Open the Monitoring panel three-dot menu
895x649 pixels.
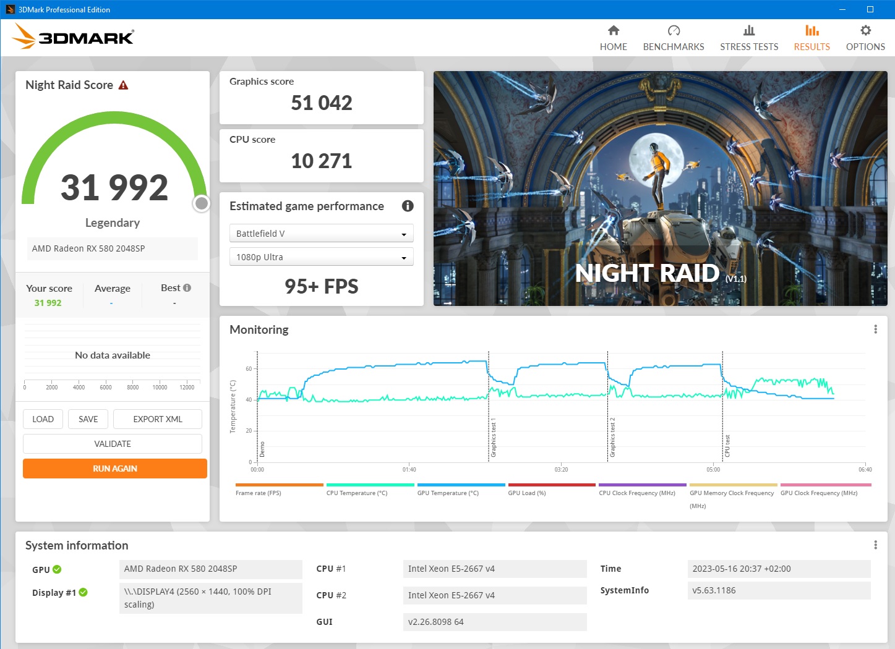coord(875,329)
